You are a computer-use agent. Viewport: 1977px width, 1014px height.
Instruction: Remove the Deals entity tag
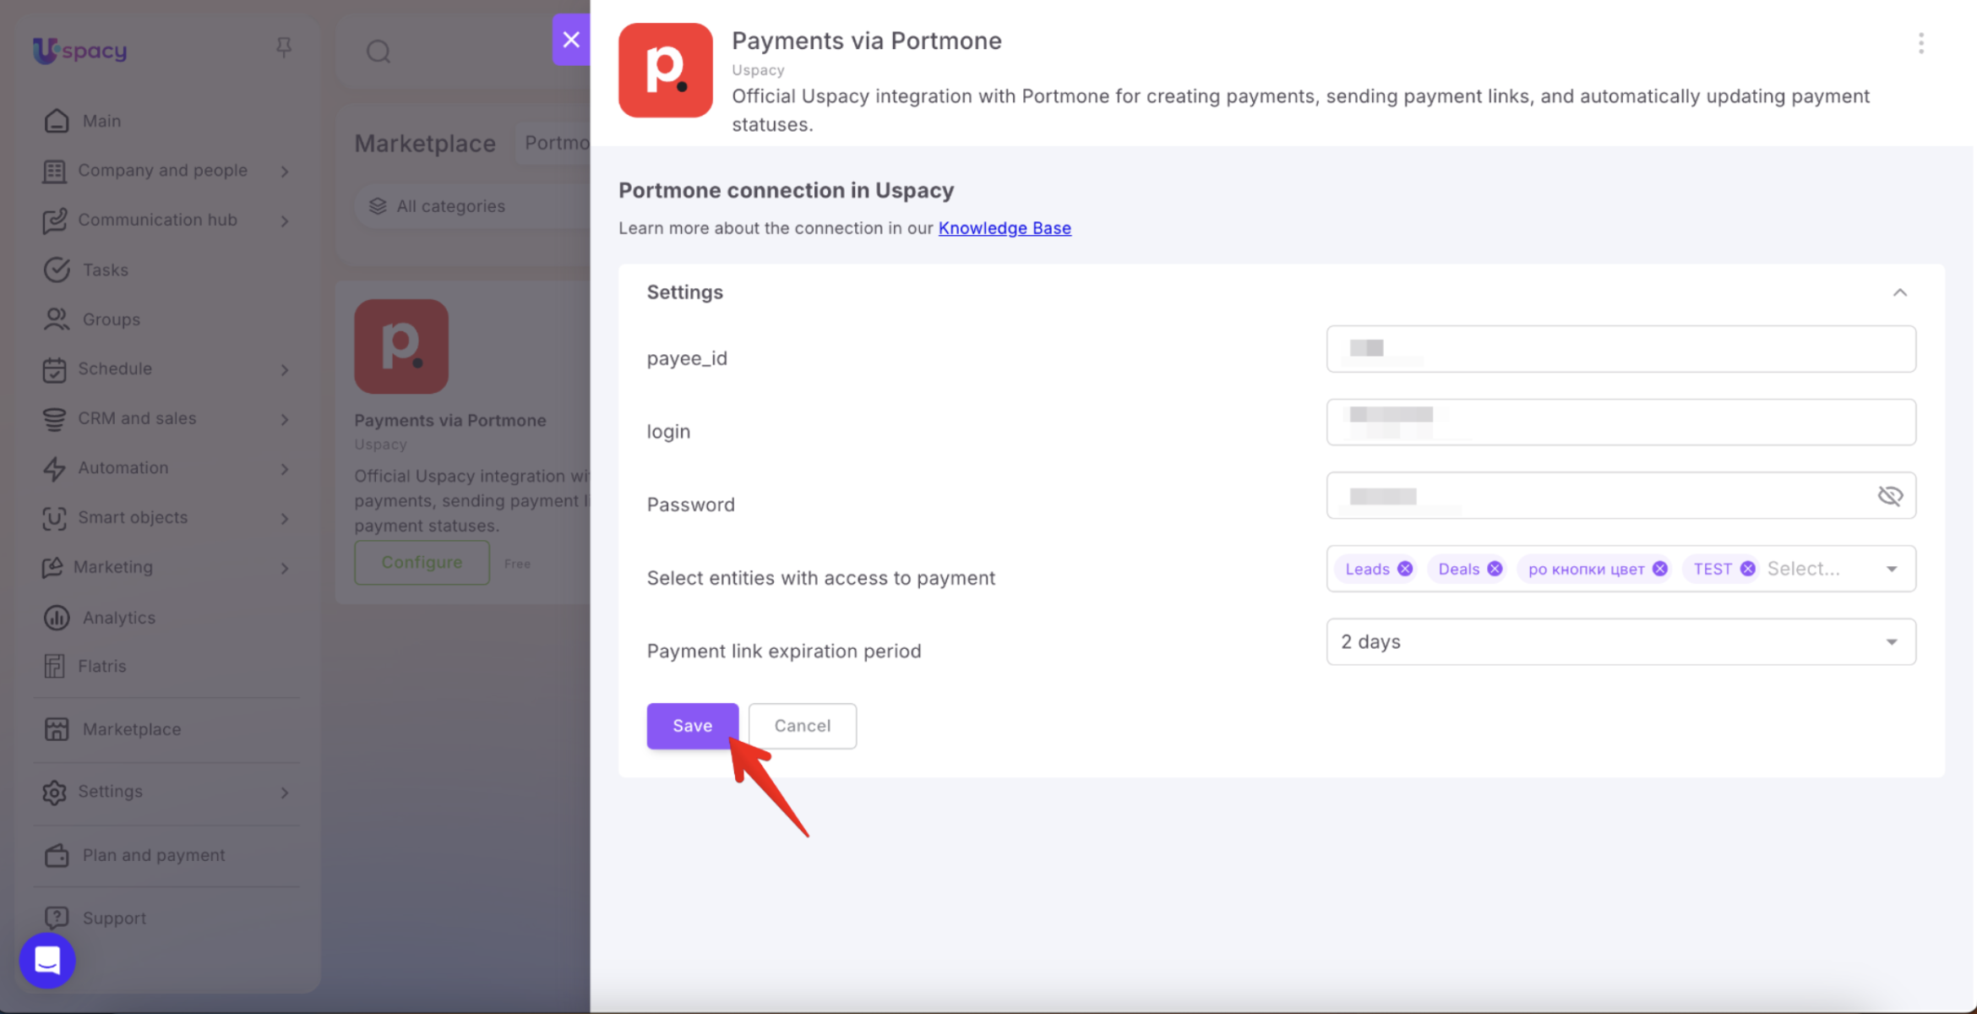tap(1495, 569)
